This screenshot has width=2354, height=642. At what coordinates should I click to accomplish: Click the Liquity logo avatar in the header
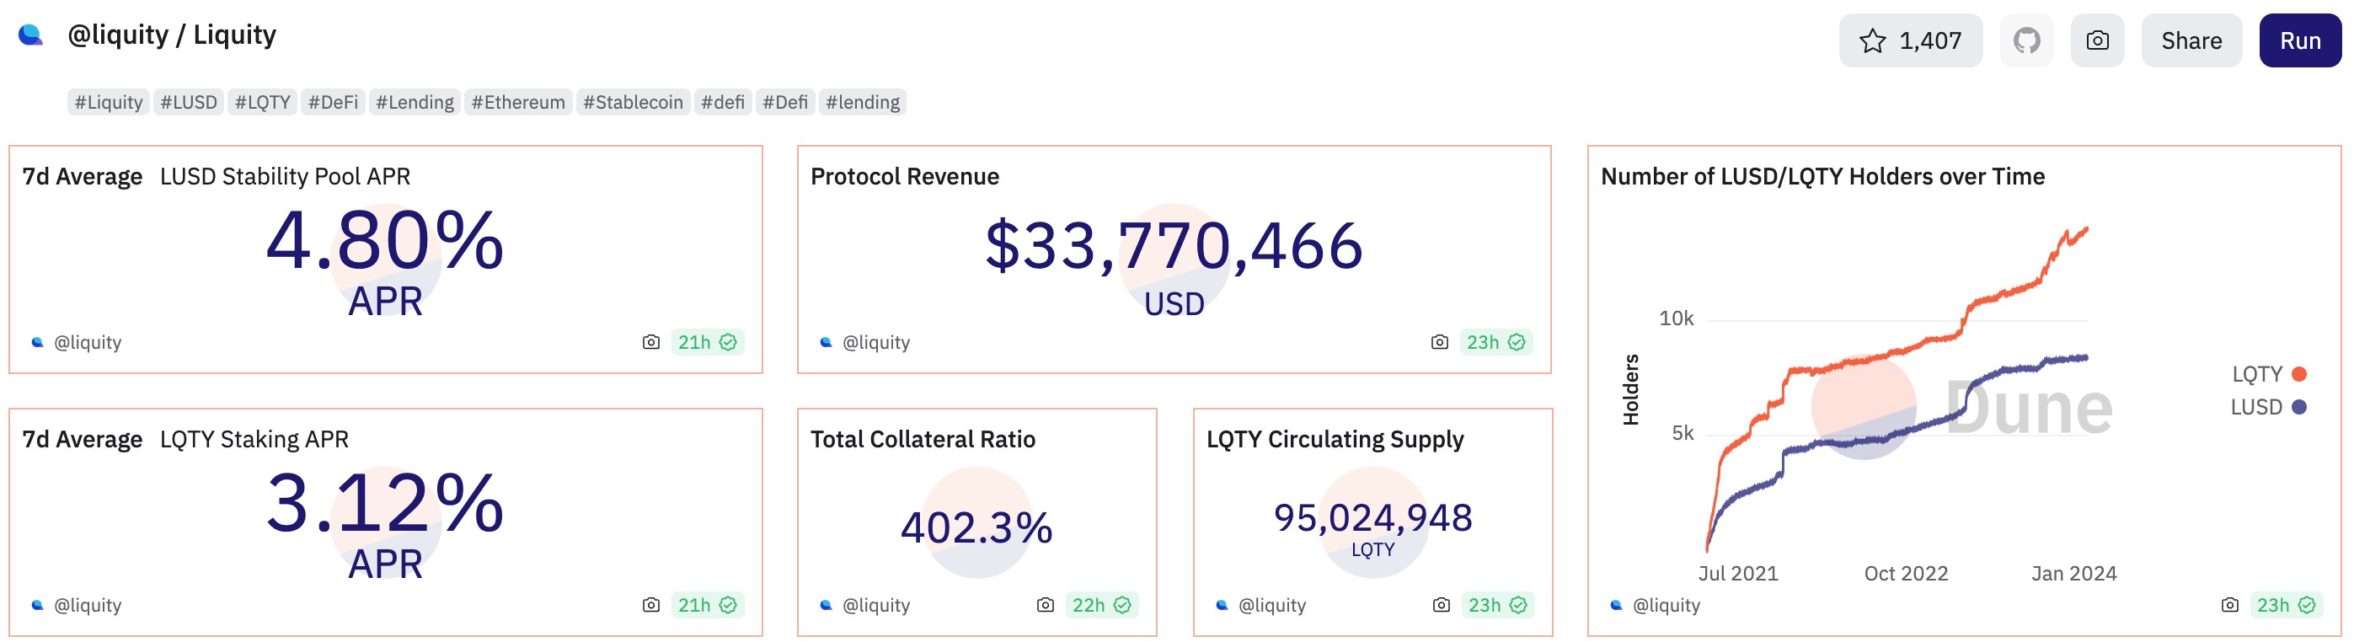[31, 35]
